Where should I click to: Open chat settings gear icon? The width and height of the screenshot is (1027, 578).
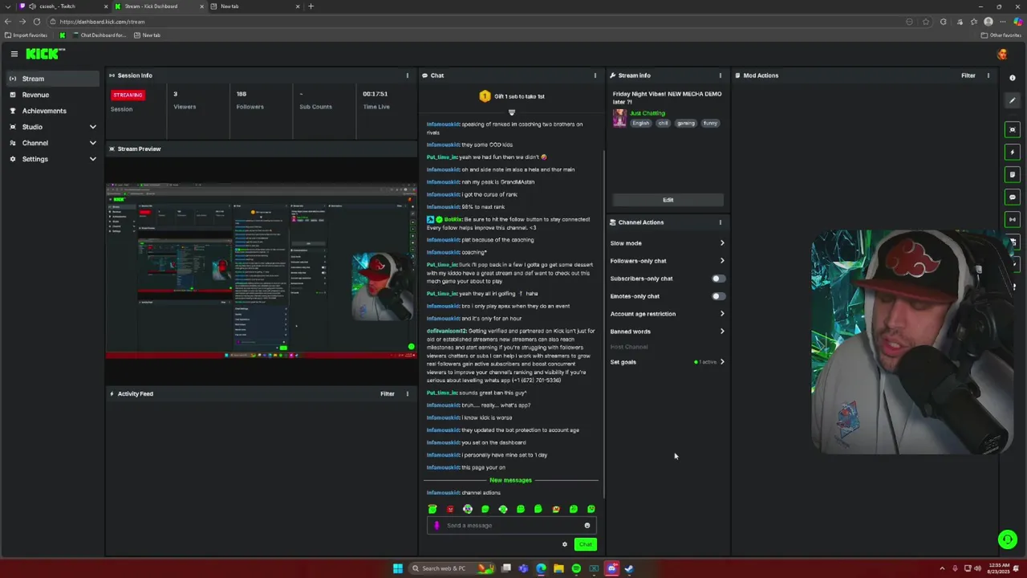pyautogui.click(x=564, y=544)
